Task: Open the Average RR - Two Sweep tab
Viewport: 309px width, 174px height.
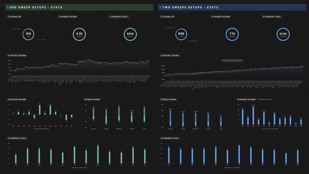Action: point(220,17)
